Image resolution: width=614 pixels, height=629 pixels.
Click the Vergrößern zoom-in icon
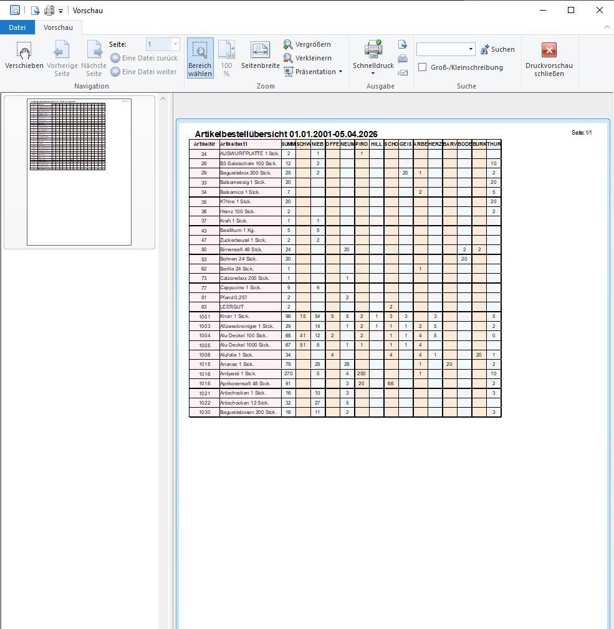(x=288, y=44)
